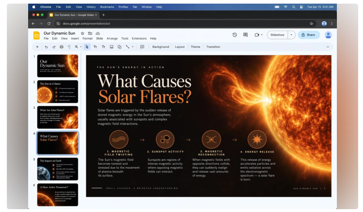Viewport: 363px width, 212px height.
Task: Print the presentation
Action: coord(62,47)
